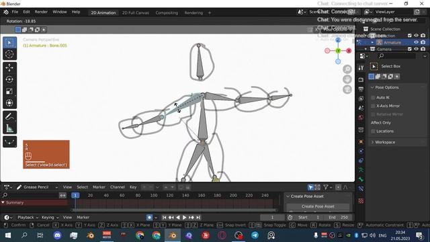Image resolution: width=430 pixels, height=242 pixels.
Task: Enable the Auto IK checkbox
Action: pos(373,97)
